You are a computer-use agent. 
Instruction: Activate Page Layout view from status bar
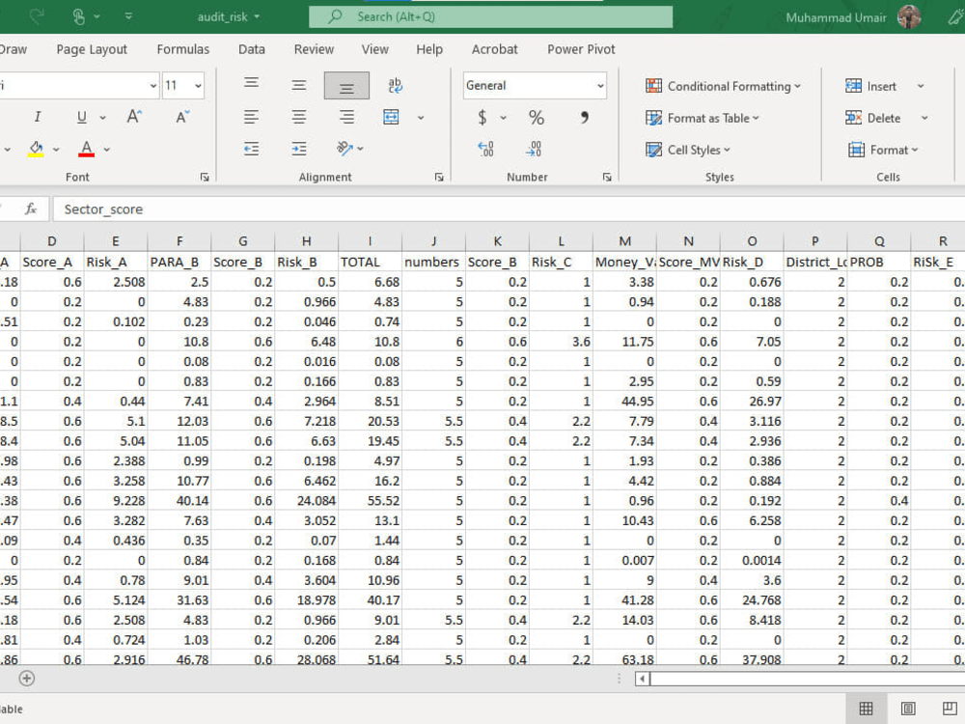point(908,708)
